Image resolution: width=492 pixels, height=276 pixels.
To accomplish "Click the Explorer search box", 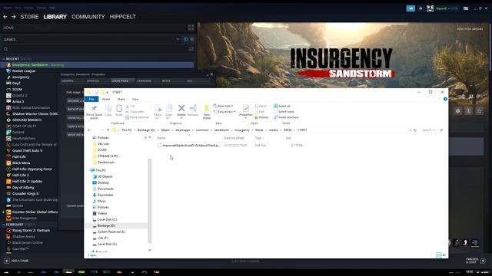I will (432, 130).
